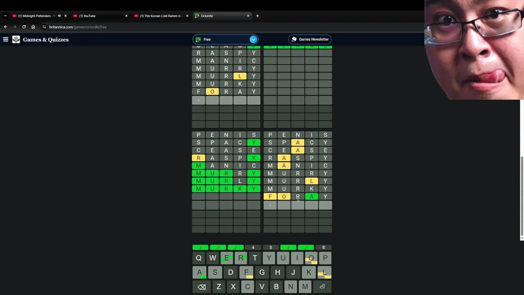Submit guess with the enter key icon
The width and height of the screenshot is (524, 295).
click(x=322, y=287)
